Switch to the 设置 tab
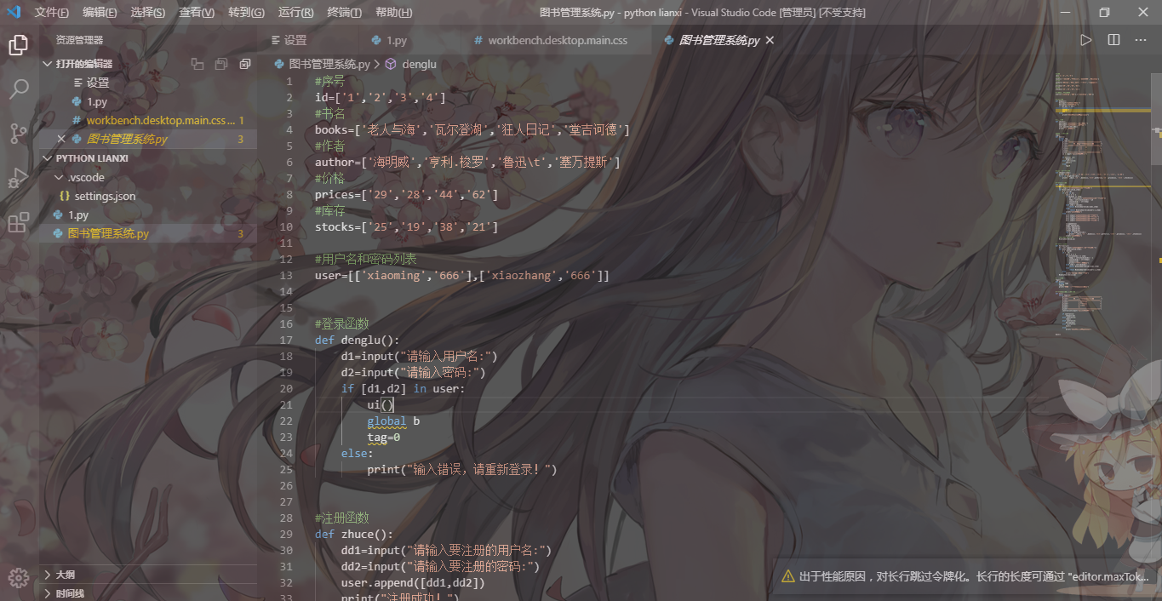This screenshot has height=601, width=1162. click(308, 40)
